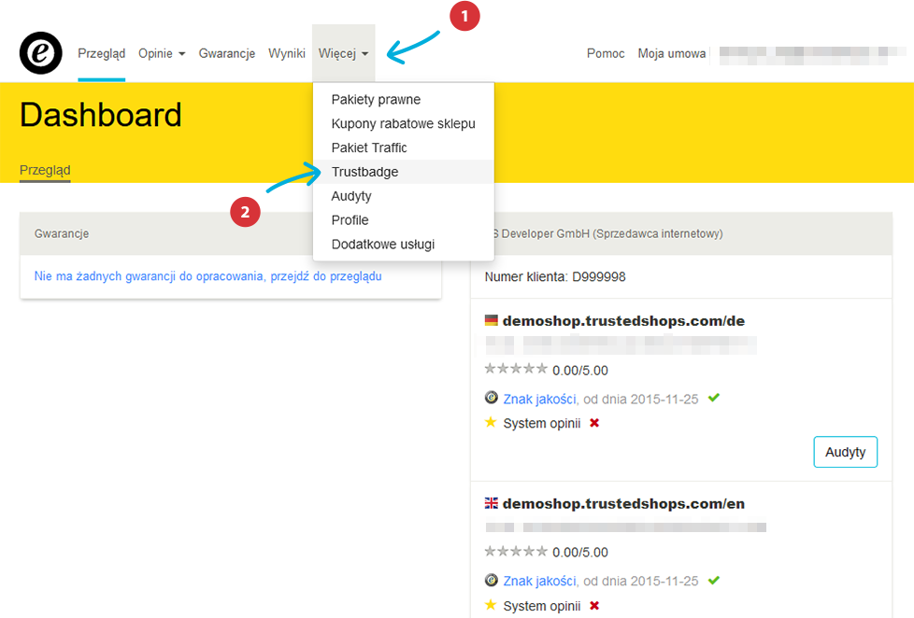The width and height of the screenshot is (914, 618).
Task: Open Moja umowa page
Action: coord(672,53)
